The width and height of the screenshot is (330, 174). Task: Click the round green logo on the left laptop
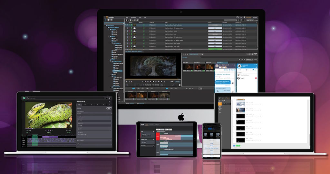[x=24, y=98]
